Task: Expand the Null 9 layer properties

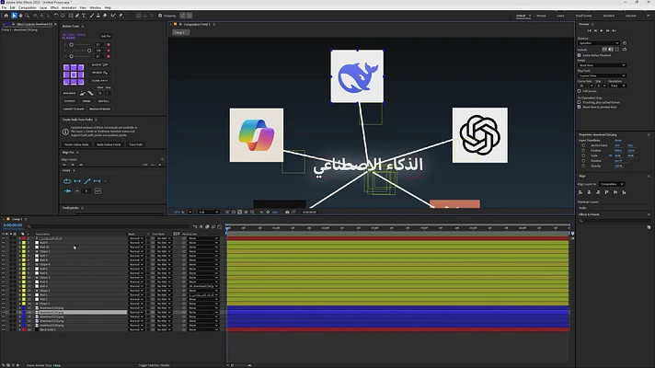Action: pyautogui.click(x=19, y=243)
